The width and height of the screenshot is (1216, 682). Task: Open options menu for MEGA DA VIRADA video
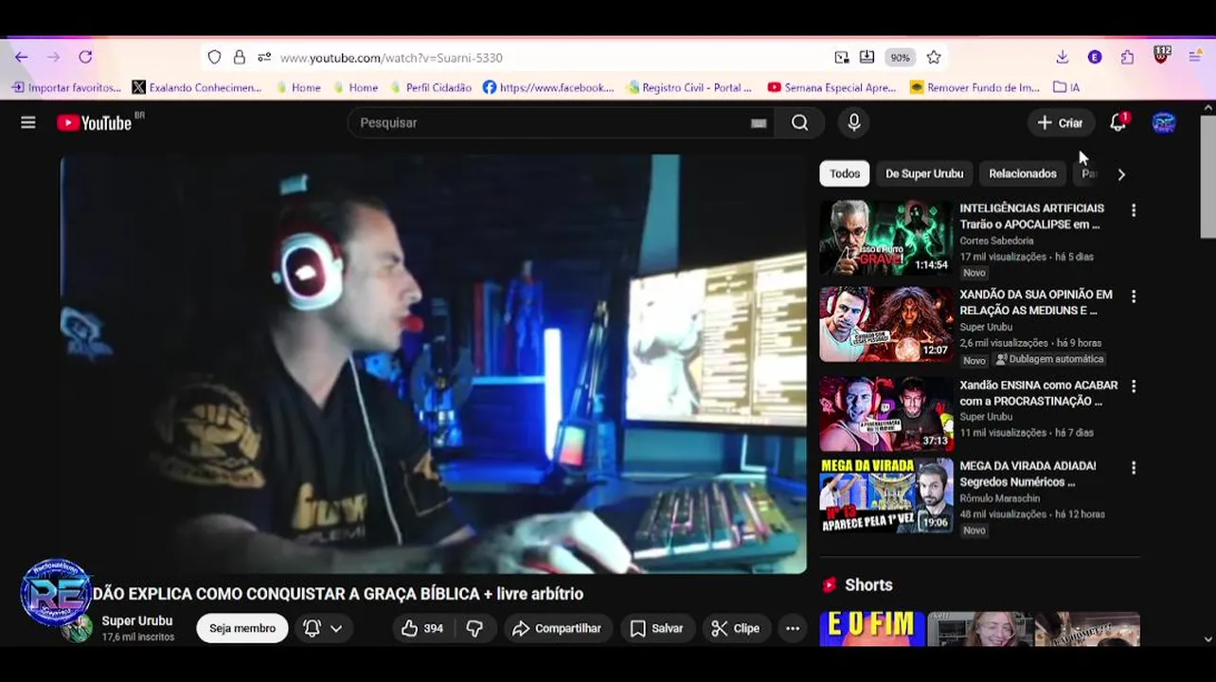[1134, 468]
